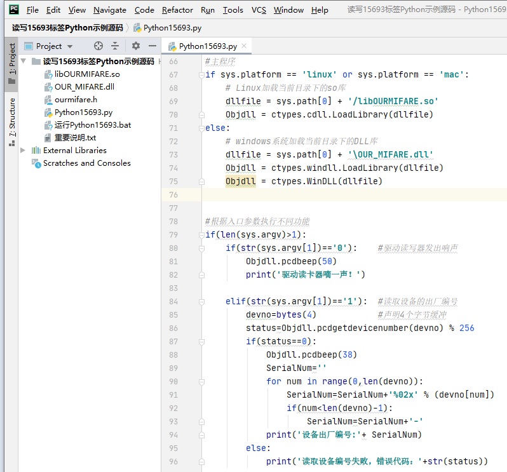The image size is (507, 472).
Task: Open Project panel settings gear
Action: 135,46
